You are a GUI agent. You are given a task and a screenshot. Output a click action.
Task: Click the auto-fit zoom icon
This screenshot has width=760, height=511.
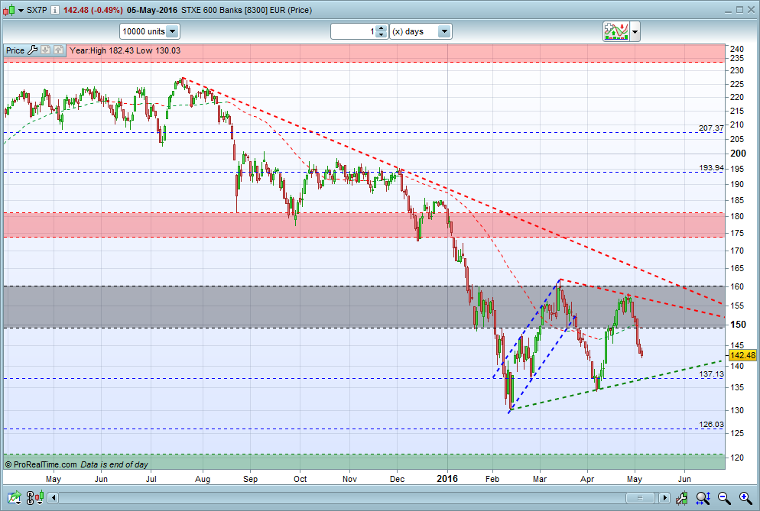click(x=703, y=497)
